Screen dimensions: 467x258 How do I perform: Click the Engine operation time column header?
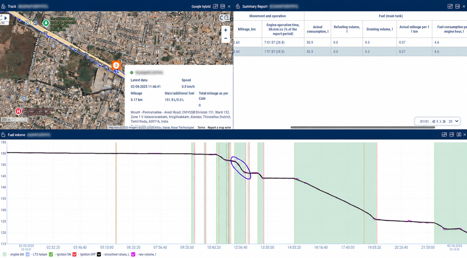coord(283,29)
